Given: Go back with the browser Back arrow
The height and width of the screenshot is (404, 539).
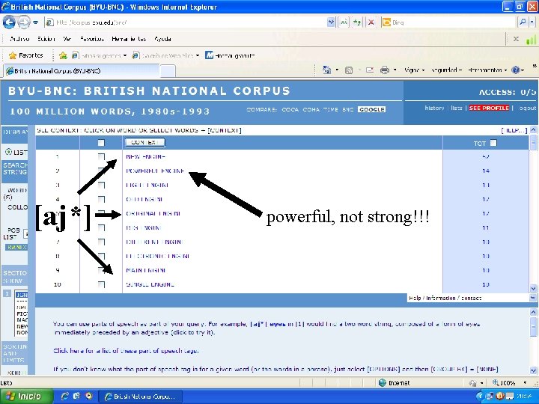Looking at the screenshot, I should coord(9,22).
